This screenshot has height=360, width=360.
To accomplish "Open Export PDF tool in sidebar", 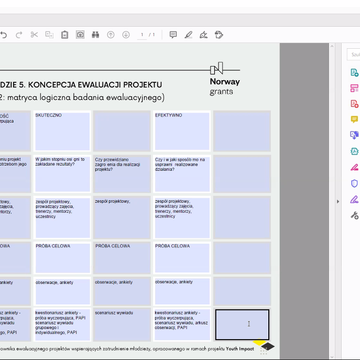I will (x=354, y=73).
